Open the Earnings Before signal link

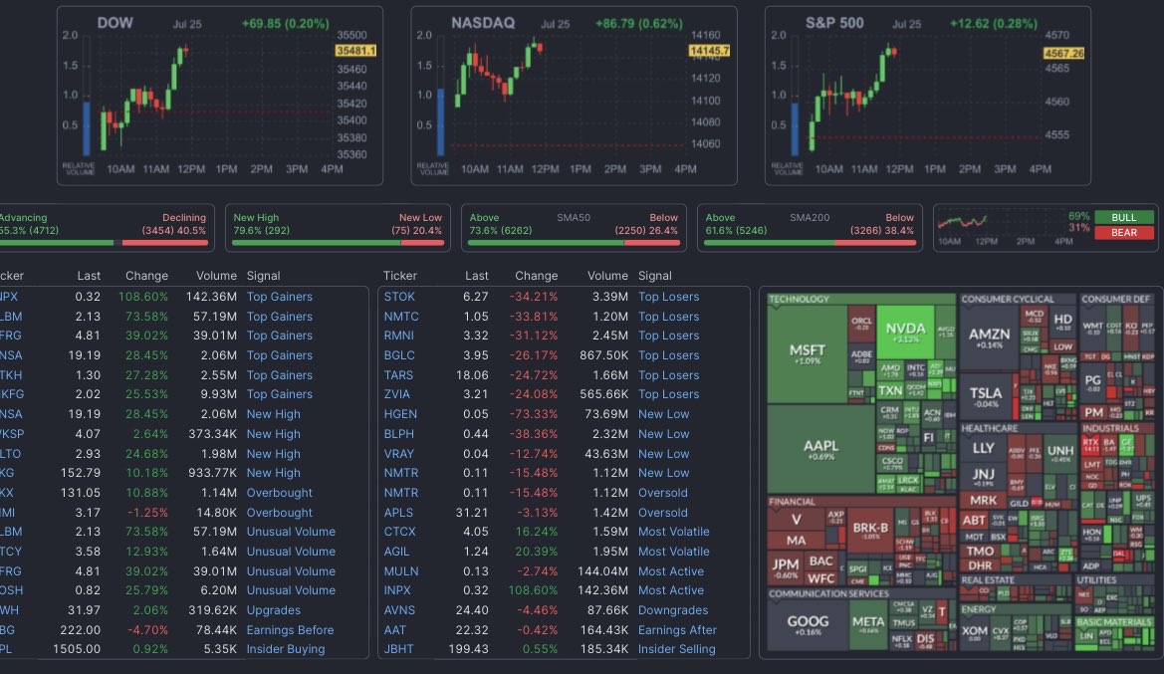(291, 629)
